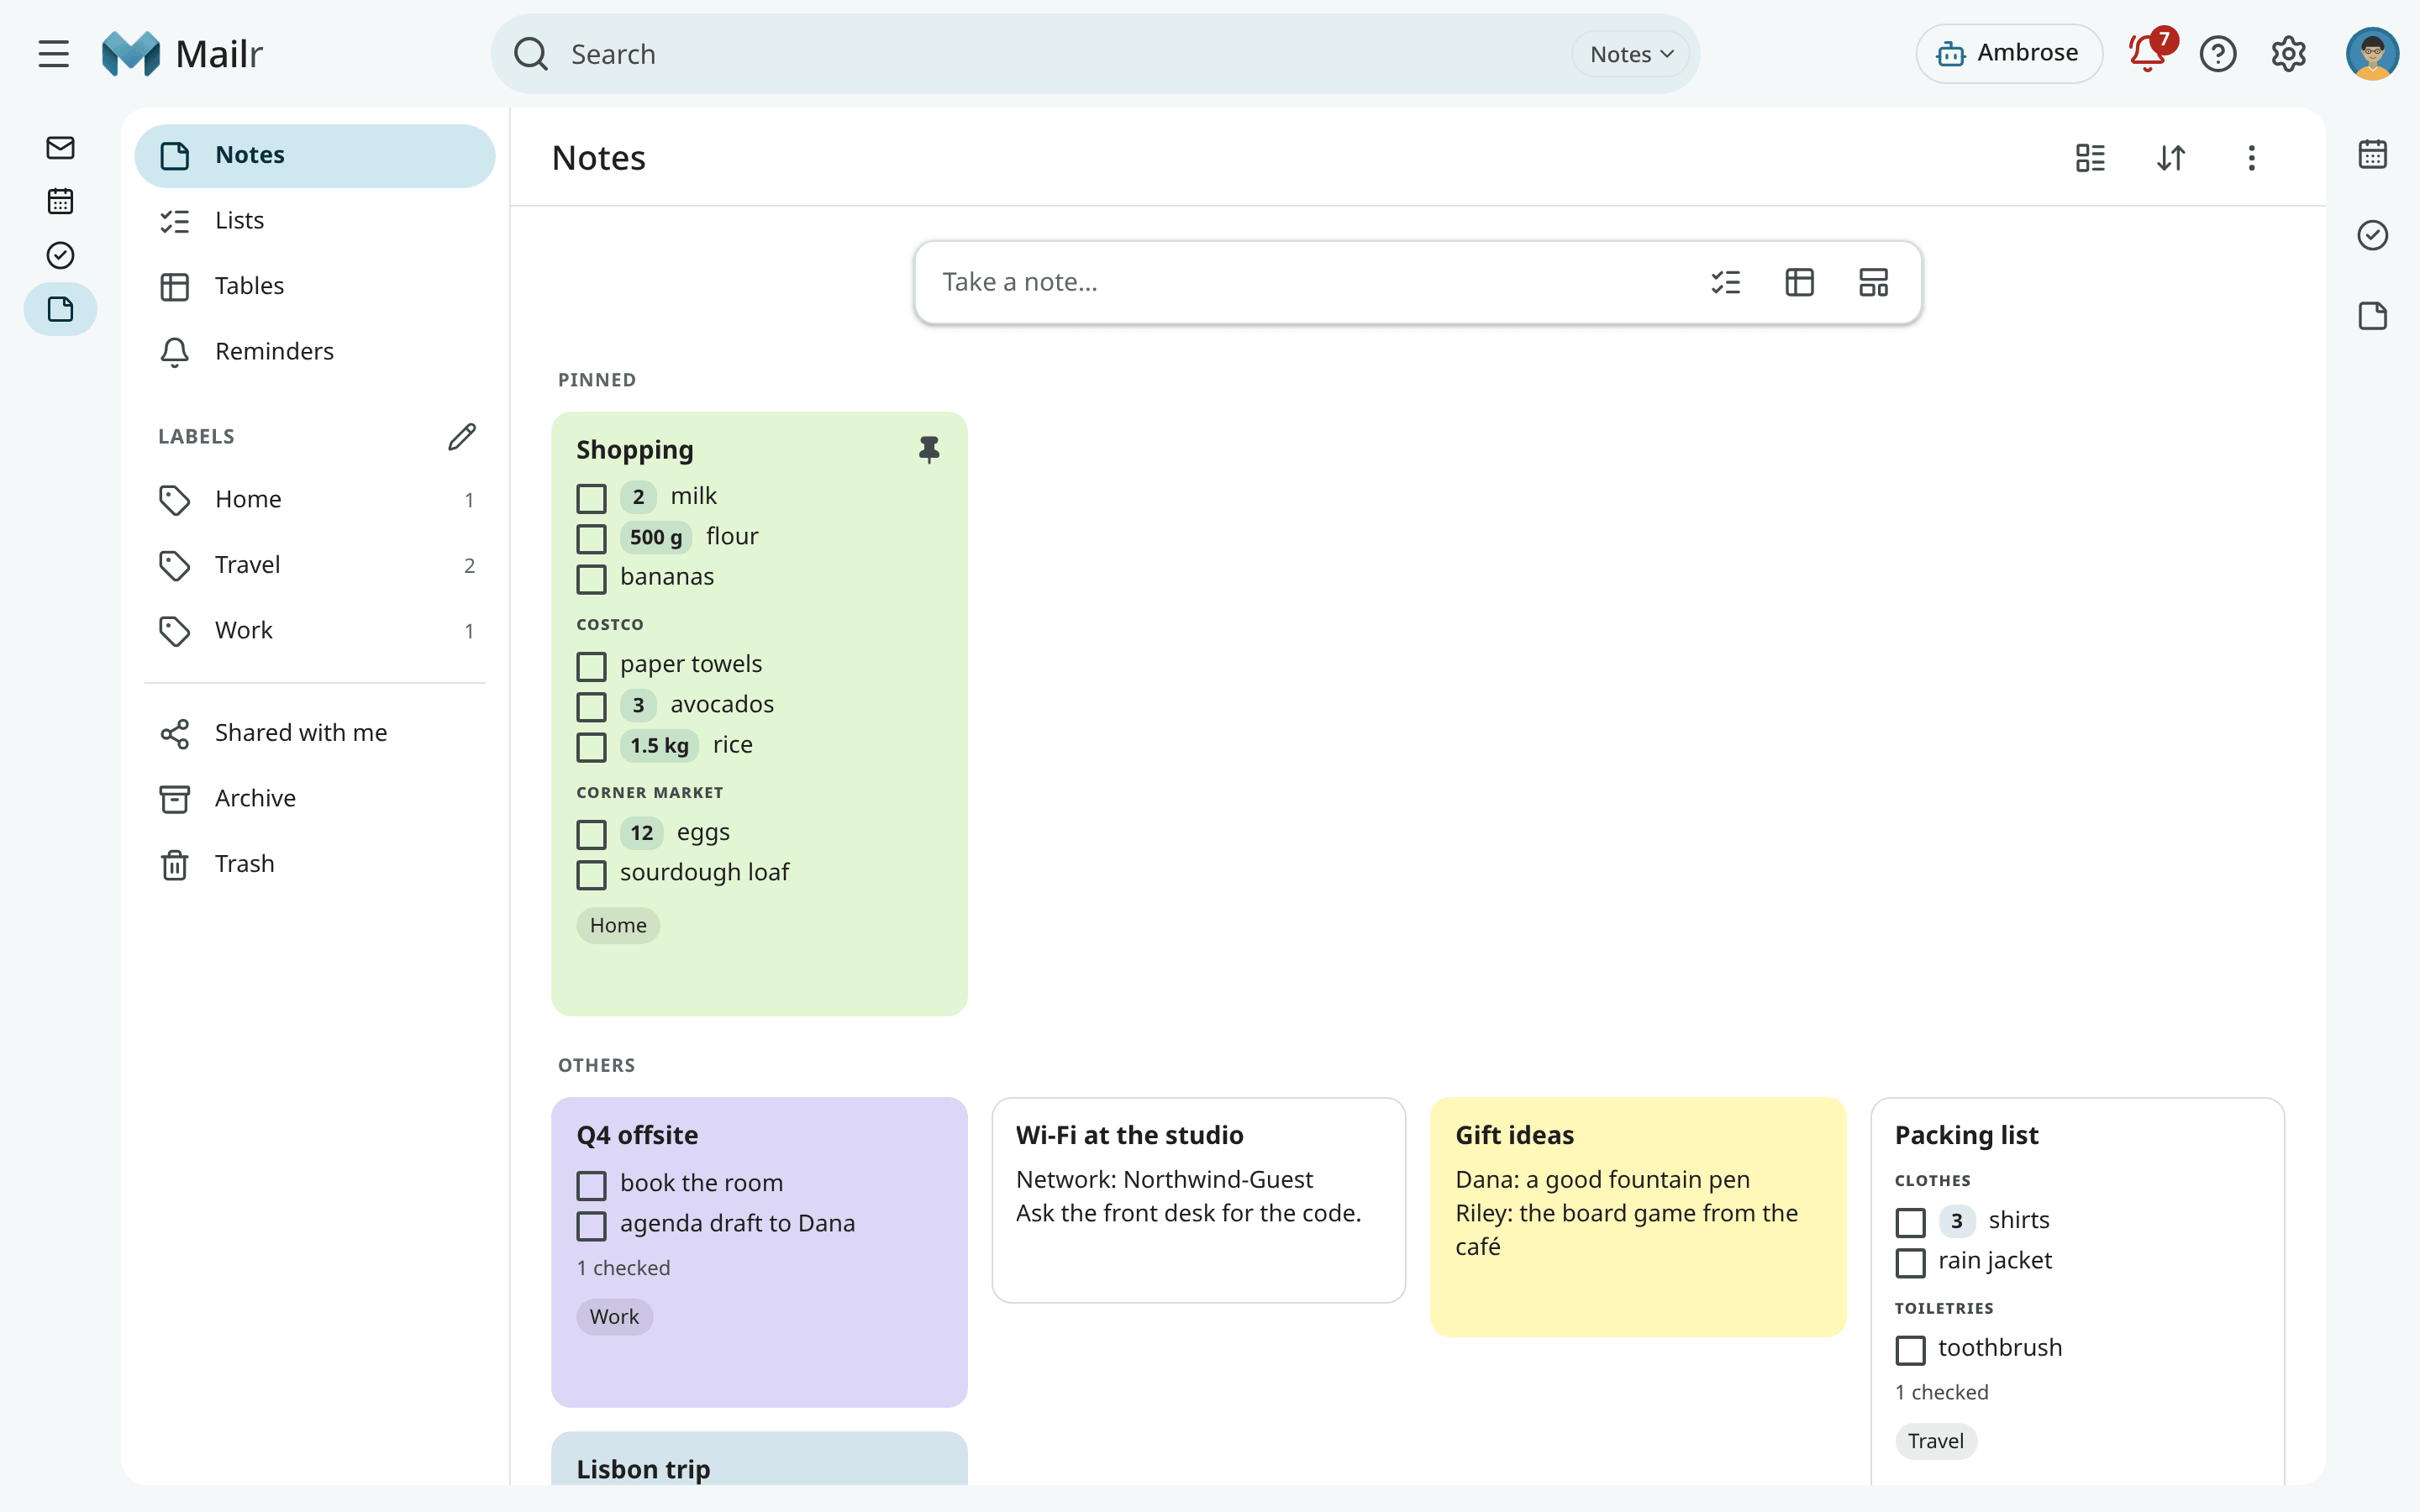Go to Lists in the sidebar
The image size is (2420, 1512).
315,220
